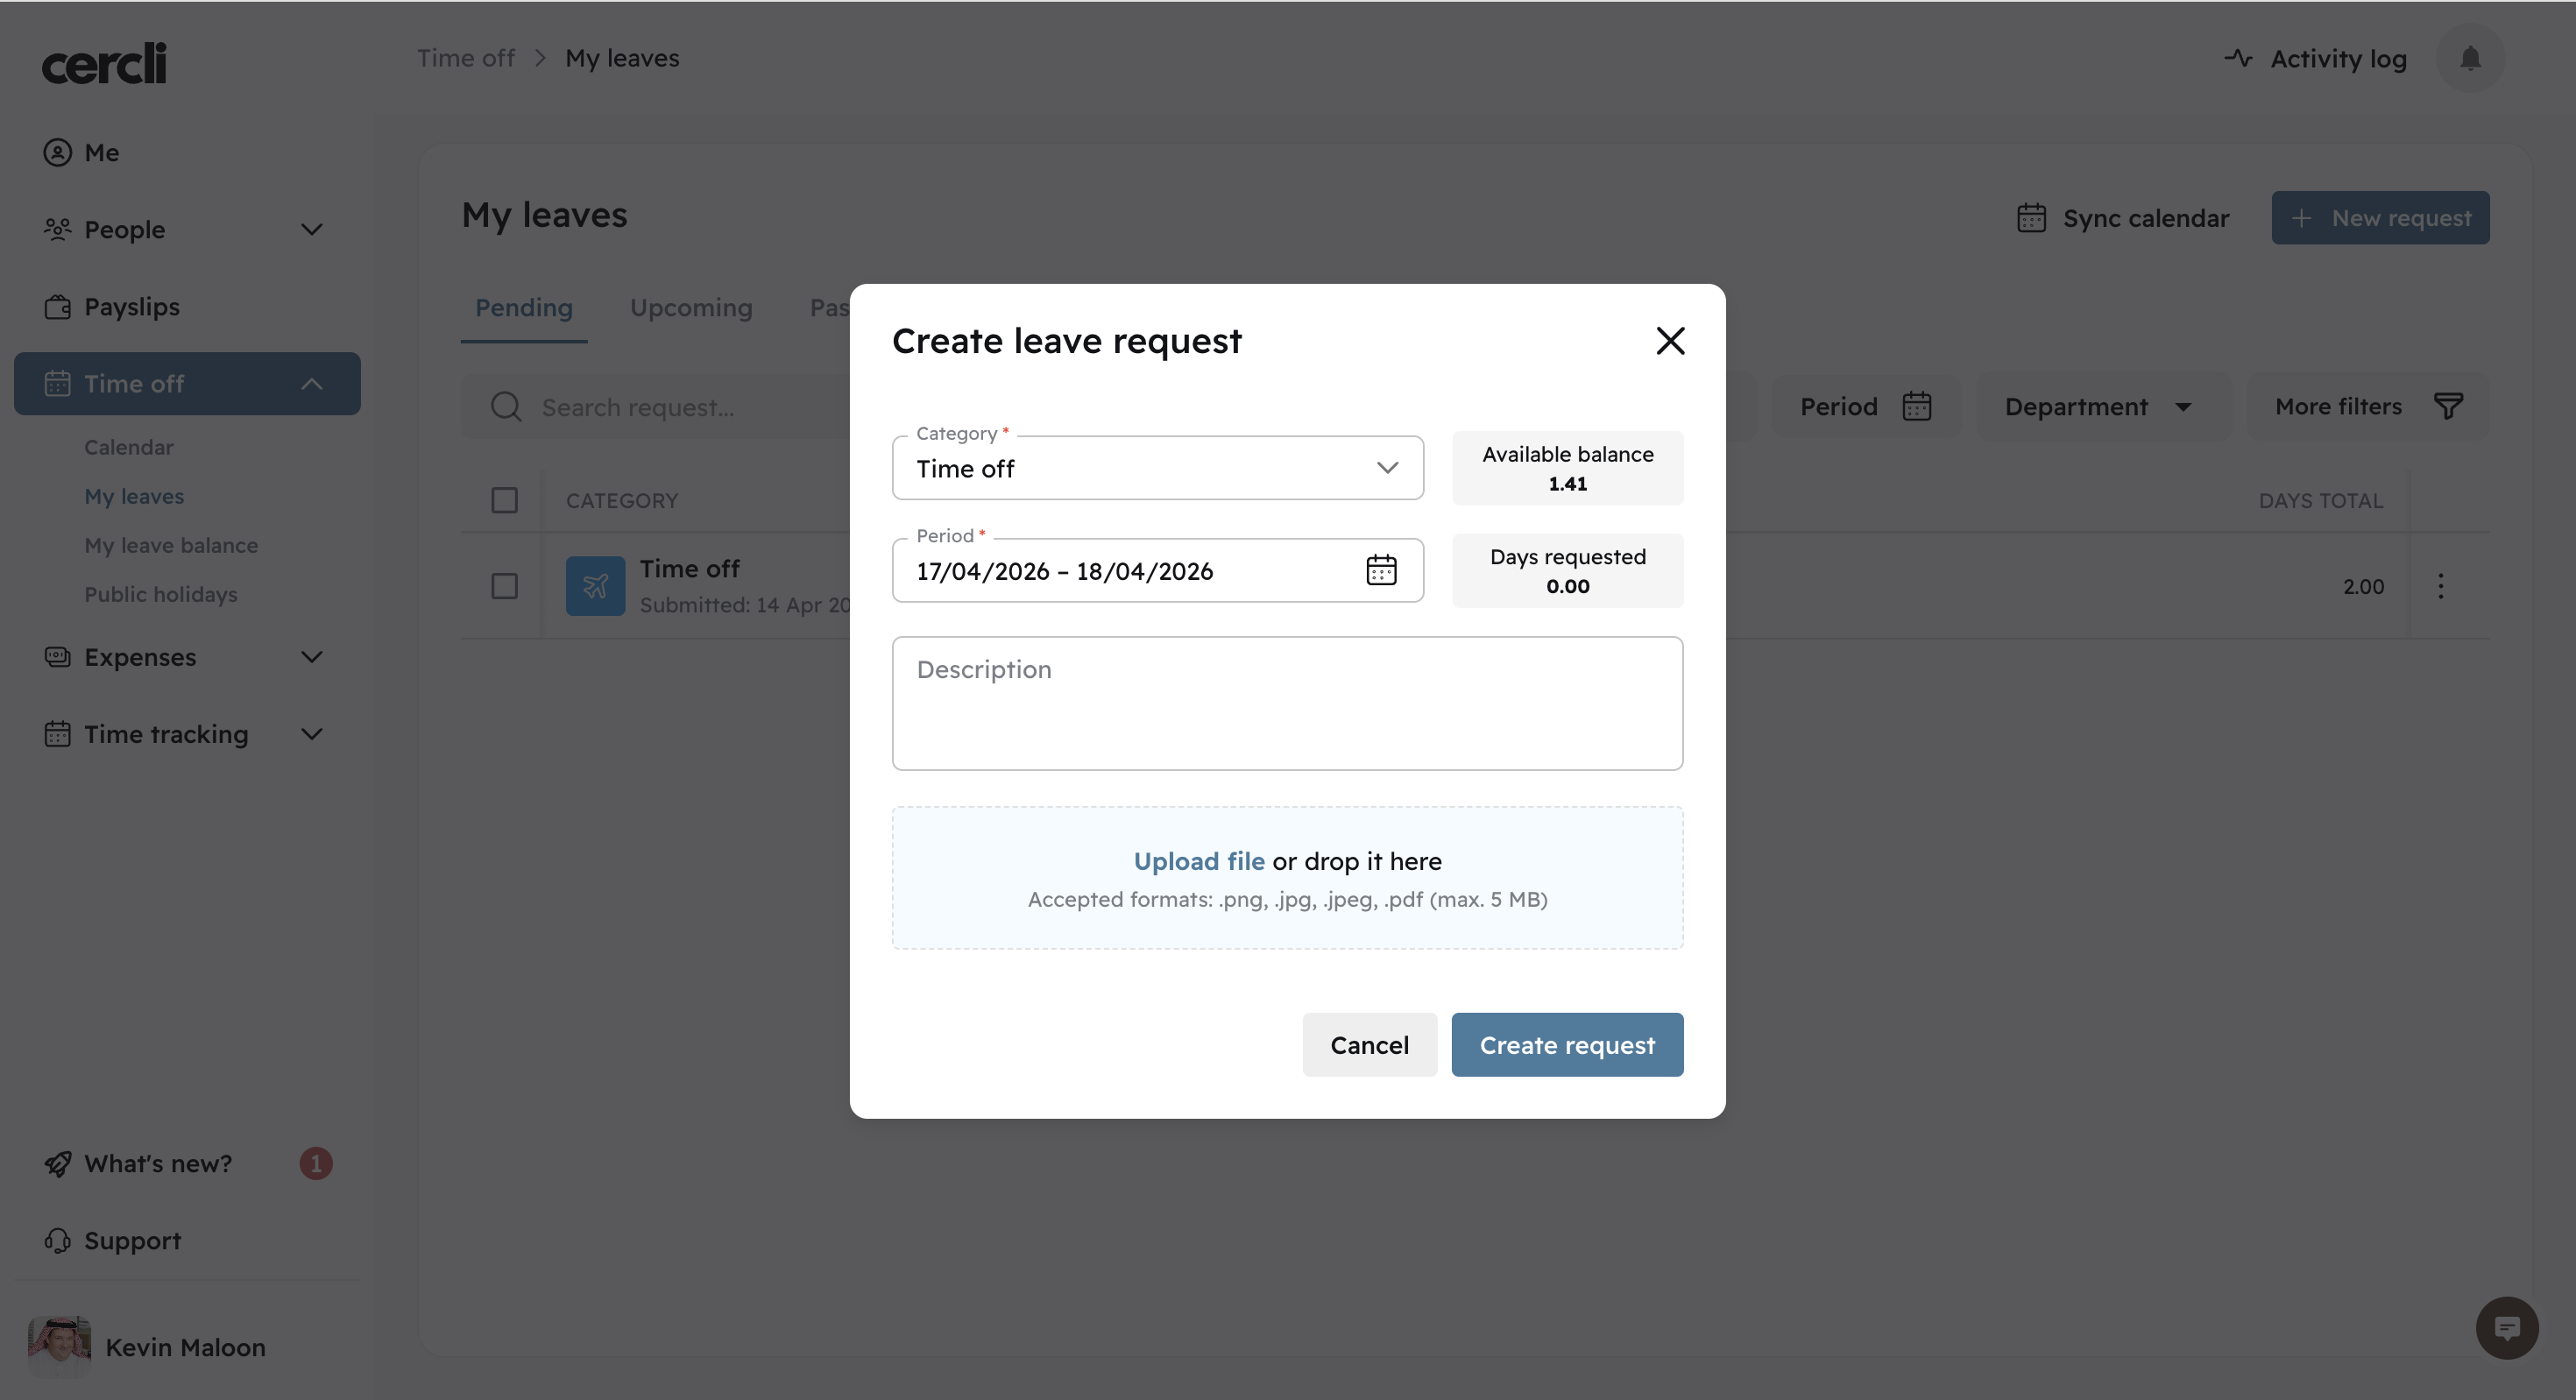Click into the Description text area
Screen dimensions: 2576x1400
tap(1287, 704)
